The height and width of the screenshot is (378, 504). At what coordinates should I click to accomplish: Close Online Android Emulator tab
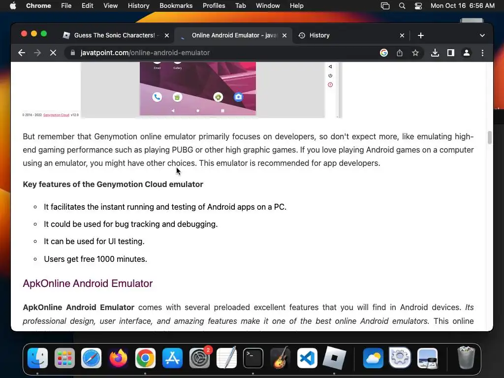(284, 35)
